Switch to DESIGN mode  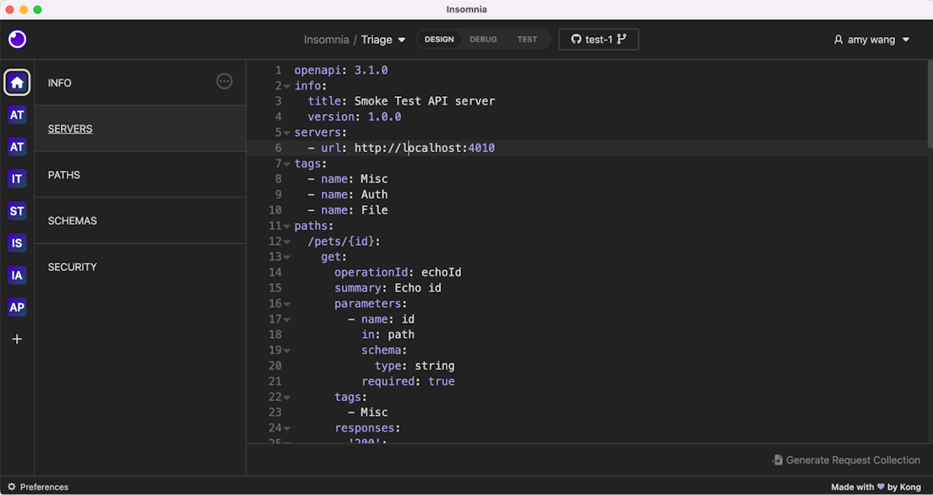pyautogui.click(x=439, y=40)
